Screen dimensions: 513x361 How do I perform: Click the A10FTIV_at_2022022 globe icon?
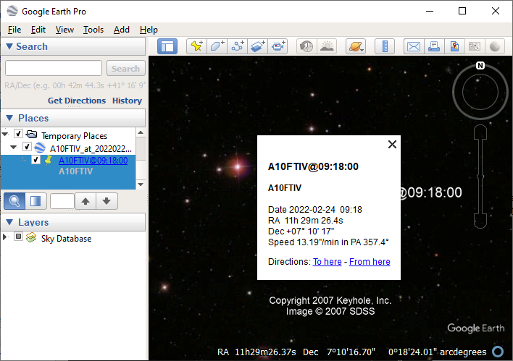[x=40, y=148]
